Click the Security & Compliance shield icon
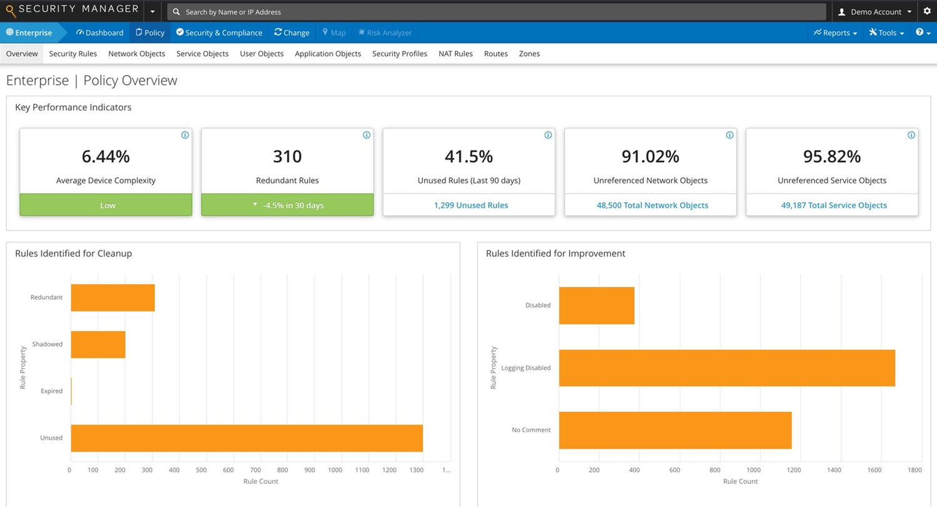The height and width of the screenshot is (507, 937). [180, 32]
